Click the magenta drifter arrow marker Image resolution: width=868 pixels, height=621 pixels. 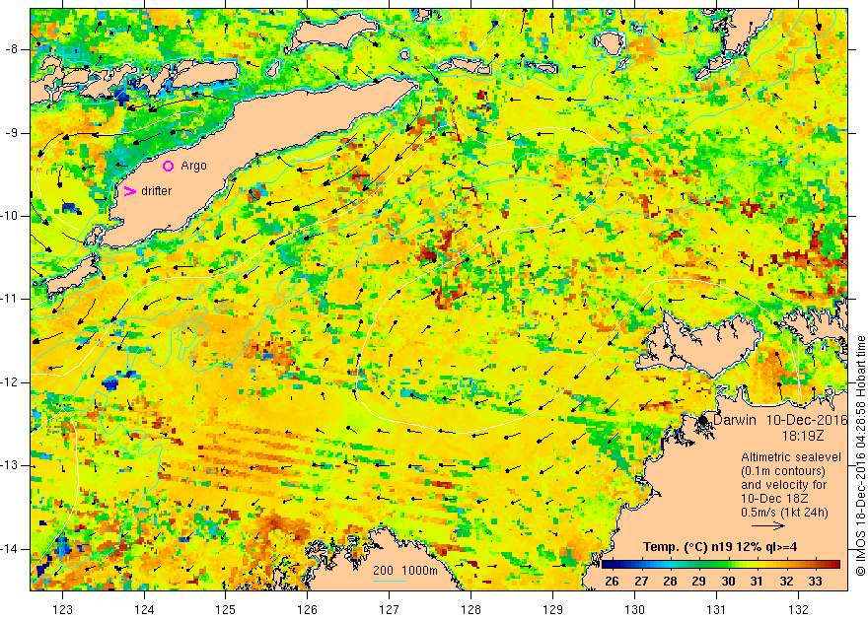point(129,191)
